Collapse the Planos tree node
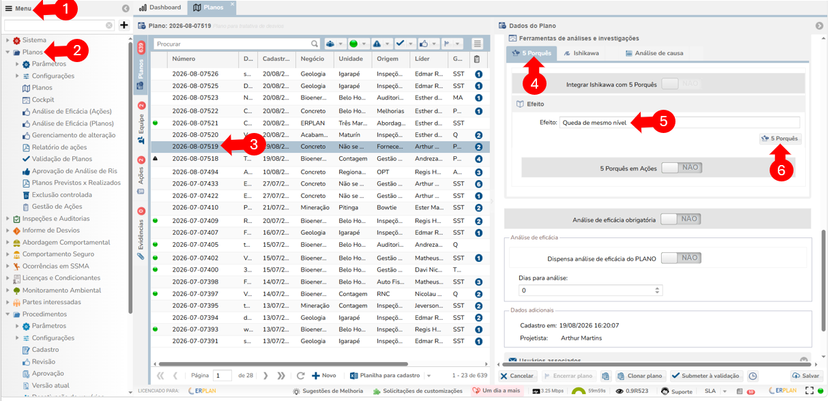This screenshot has height=401, width=829. click(x=8, y=52)
